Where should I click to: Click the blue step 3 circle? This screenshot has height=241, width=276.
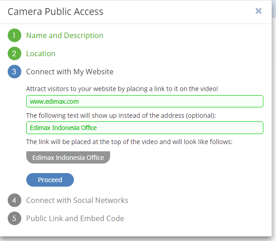click(x=15, y=72)
